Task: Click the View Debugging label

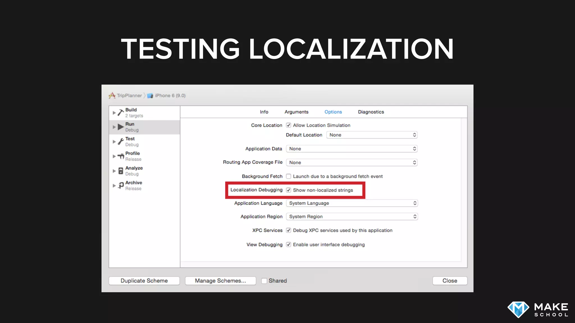Action: [264, 244]
